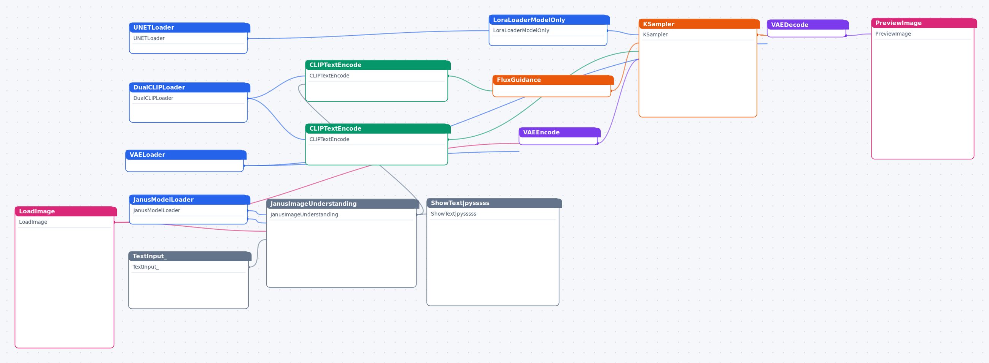The width and height of the screenshot is (989, 363).
Task: Select the KSampler node header
Action: tap(699, 24)
